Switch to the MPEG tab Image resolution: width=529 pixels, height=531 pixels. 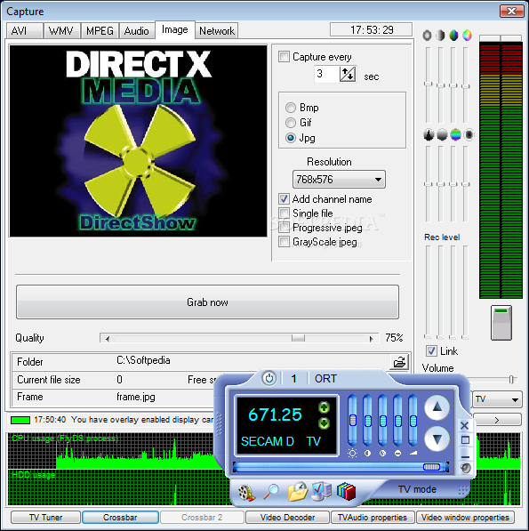point(100,31)
